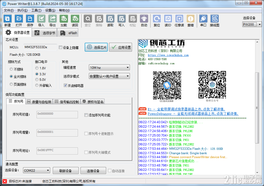Open the 帮助(H) menu
This screenshot has height=186, width=264.
64,10
